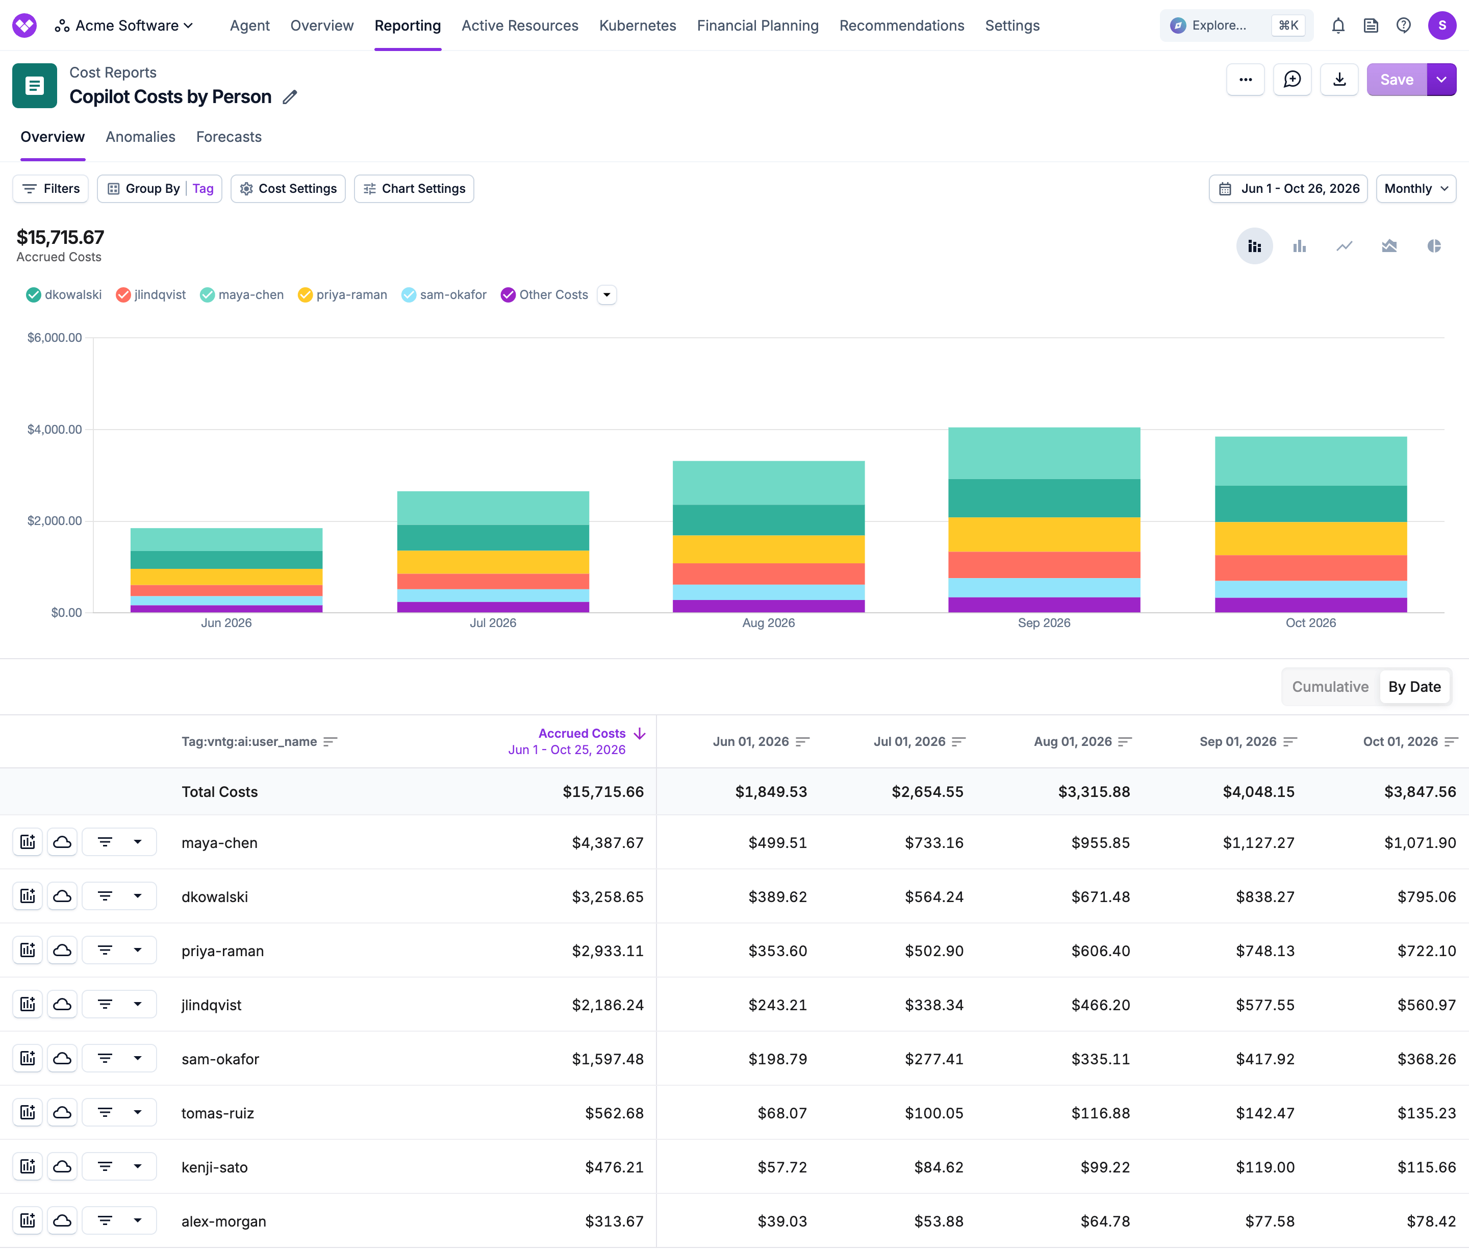Click the Oct 2026 purple bar segment
Image resolution: width=1469 pixels, height=1249 pixels.
(x=1311, y=606)
